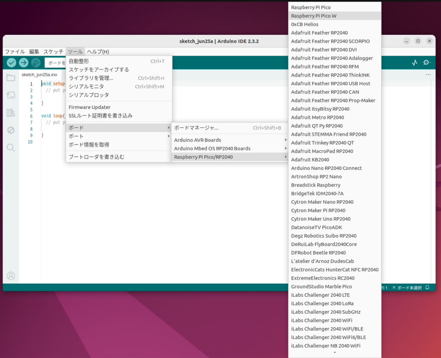
Task: Select DFRobot Beetle RP2040
Action: pyautogui.click(x=335, y=253)
